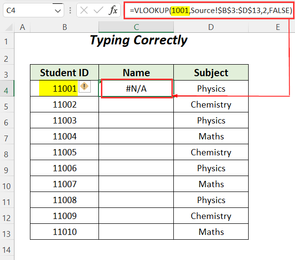The image size is (295, 260).
Task: Click the error warning icon beside 11001
Action: click(x=84, y=86)
